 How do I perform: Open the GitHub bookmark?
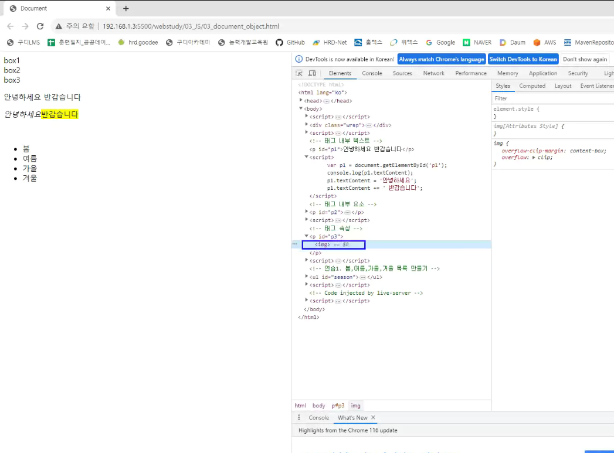290,42
